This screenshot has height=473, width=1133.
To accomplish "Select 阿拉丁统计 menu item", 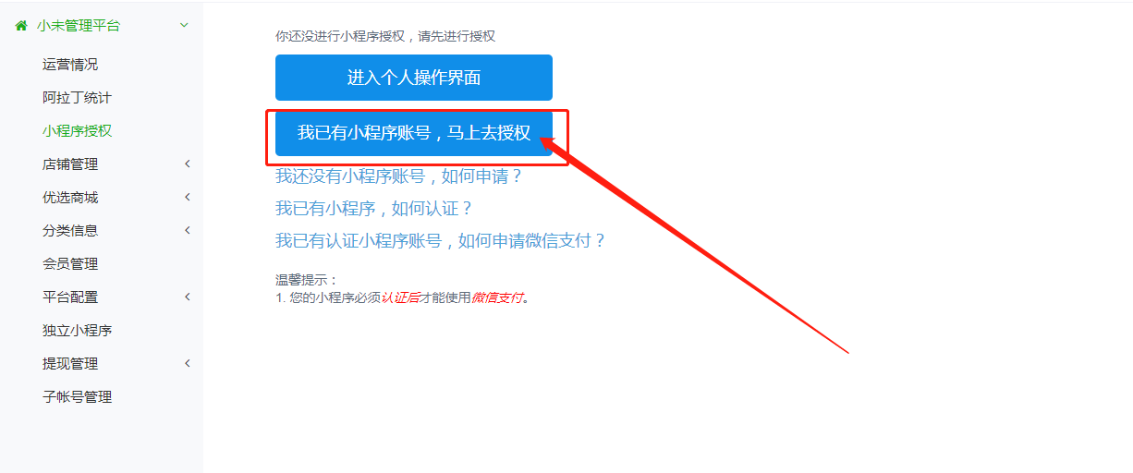I will click(x=77, y=98).
